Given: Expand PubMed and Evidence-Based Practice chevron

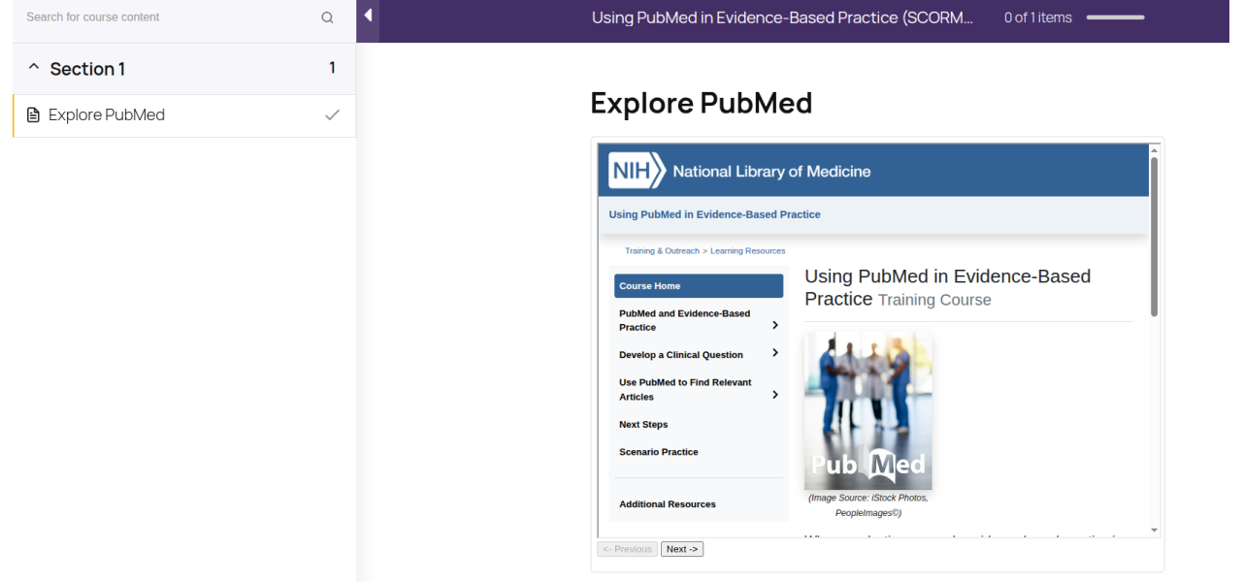Looking at the screenshot, I should pos(774,325).
